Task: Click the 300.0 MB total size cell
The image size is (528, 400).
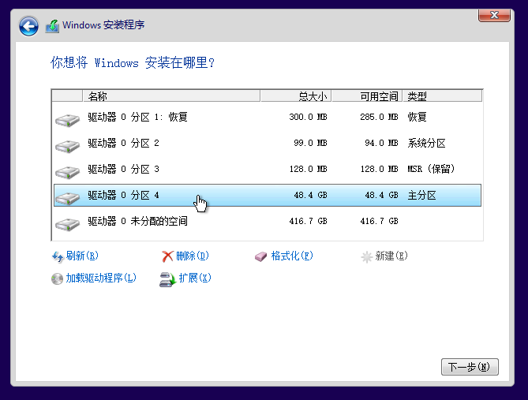Action: [x=308, y=118]
